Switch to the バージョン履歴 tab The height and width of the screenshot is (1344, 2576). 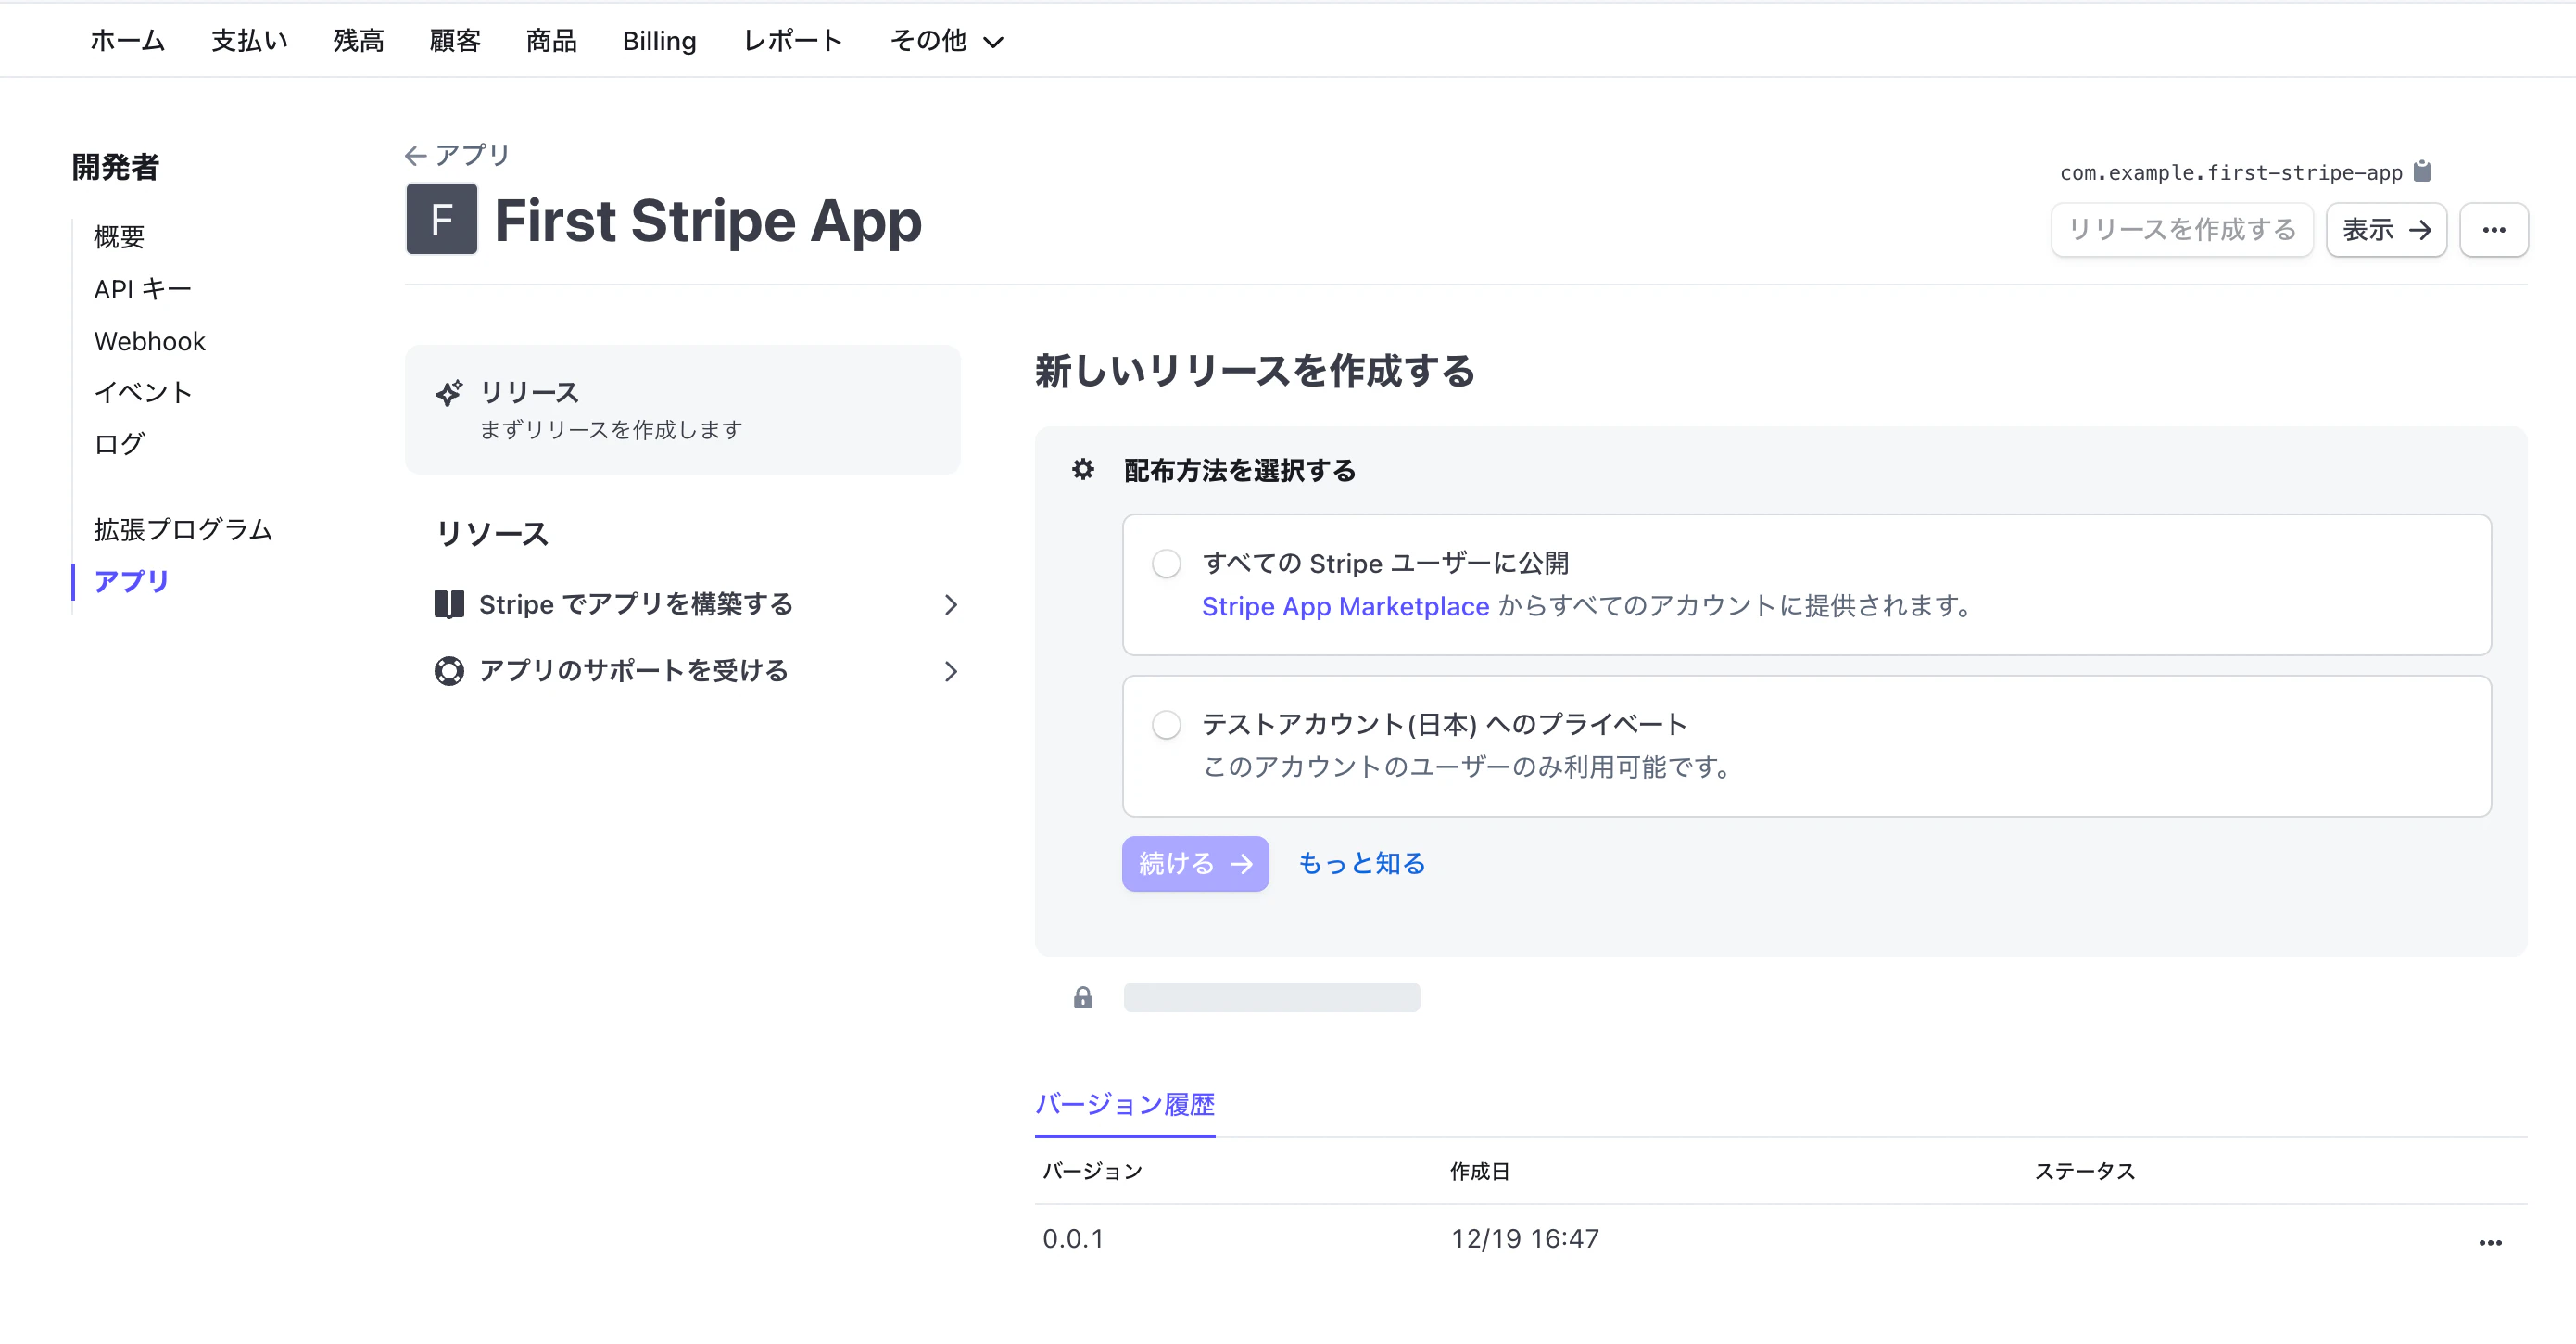(1125, 1105)
